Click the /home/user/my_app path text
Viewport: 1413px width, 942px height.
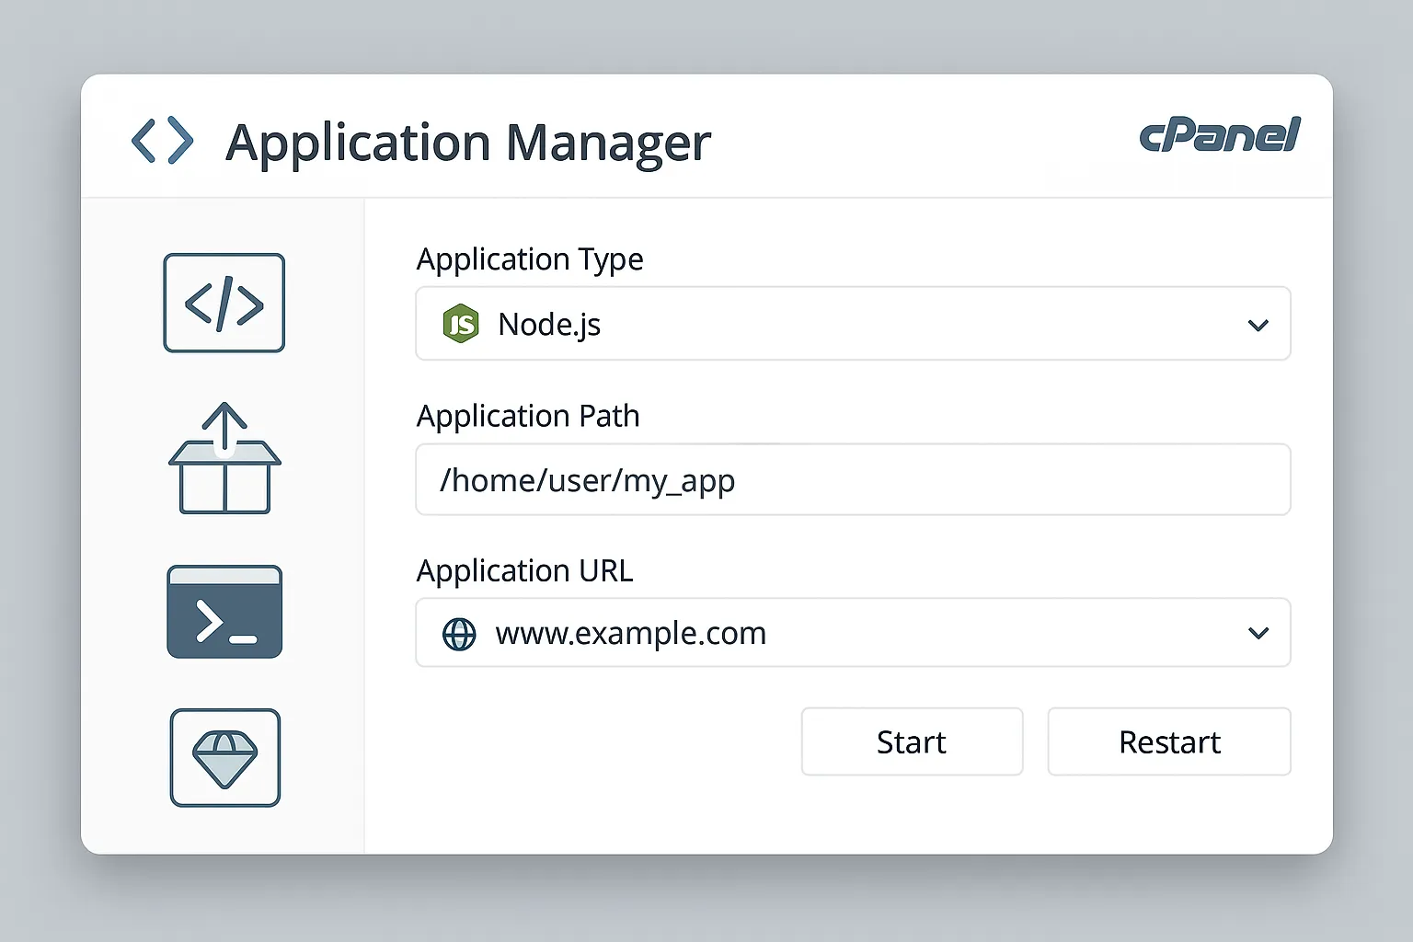point(587,480)
